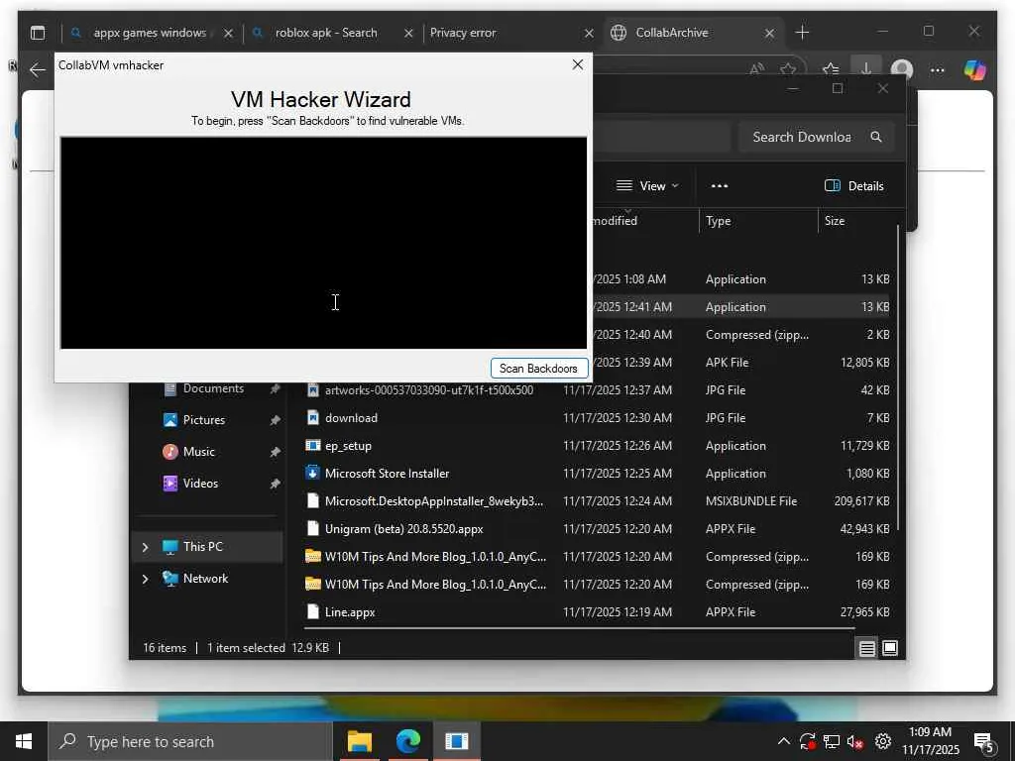
Task: Click the Microsoft Store Installer file icon
Action: click(x=312, y=473)
